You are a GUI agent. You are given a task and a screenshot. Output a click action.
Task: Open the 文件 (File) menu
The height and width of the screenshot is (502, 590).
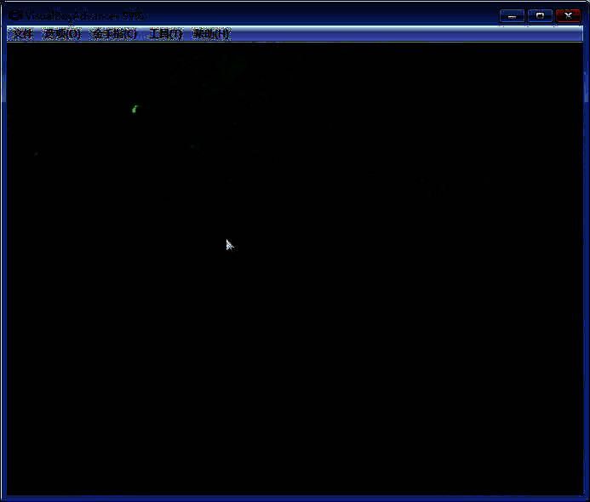point(22,34)
